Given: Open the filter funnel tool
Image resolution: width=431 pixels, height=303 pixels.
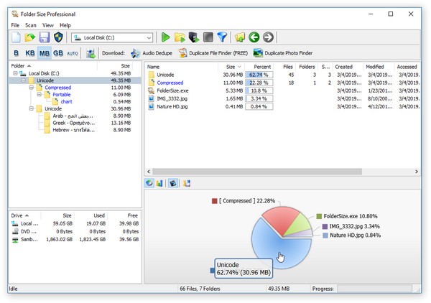Looking at the screenshot, I should tap(222, 37).
